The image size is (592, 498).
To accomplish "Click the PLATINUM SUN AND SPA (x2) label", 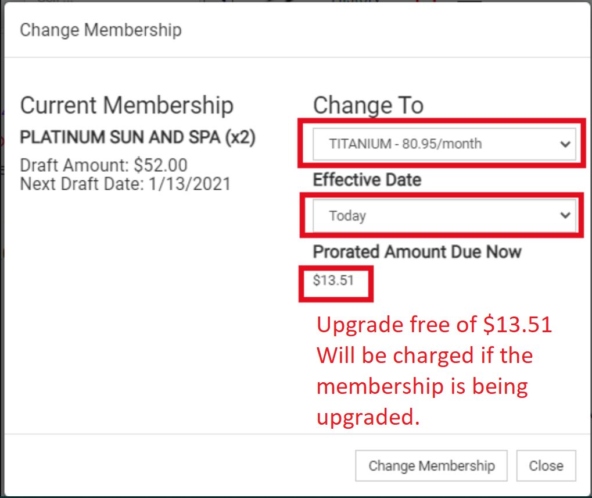I will pyautogui.click(x=138, y=137).
